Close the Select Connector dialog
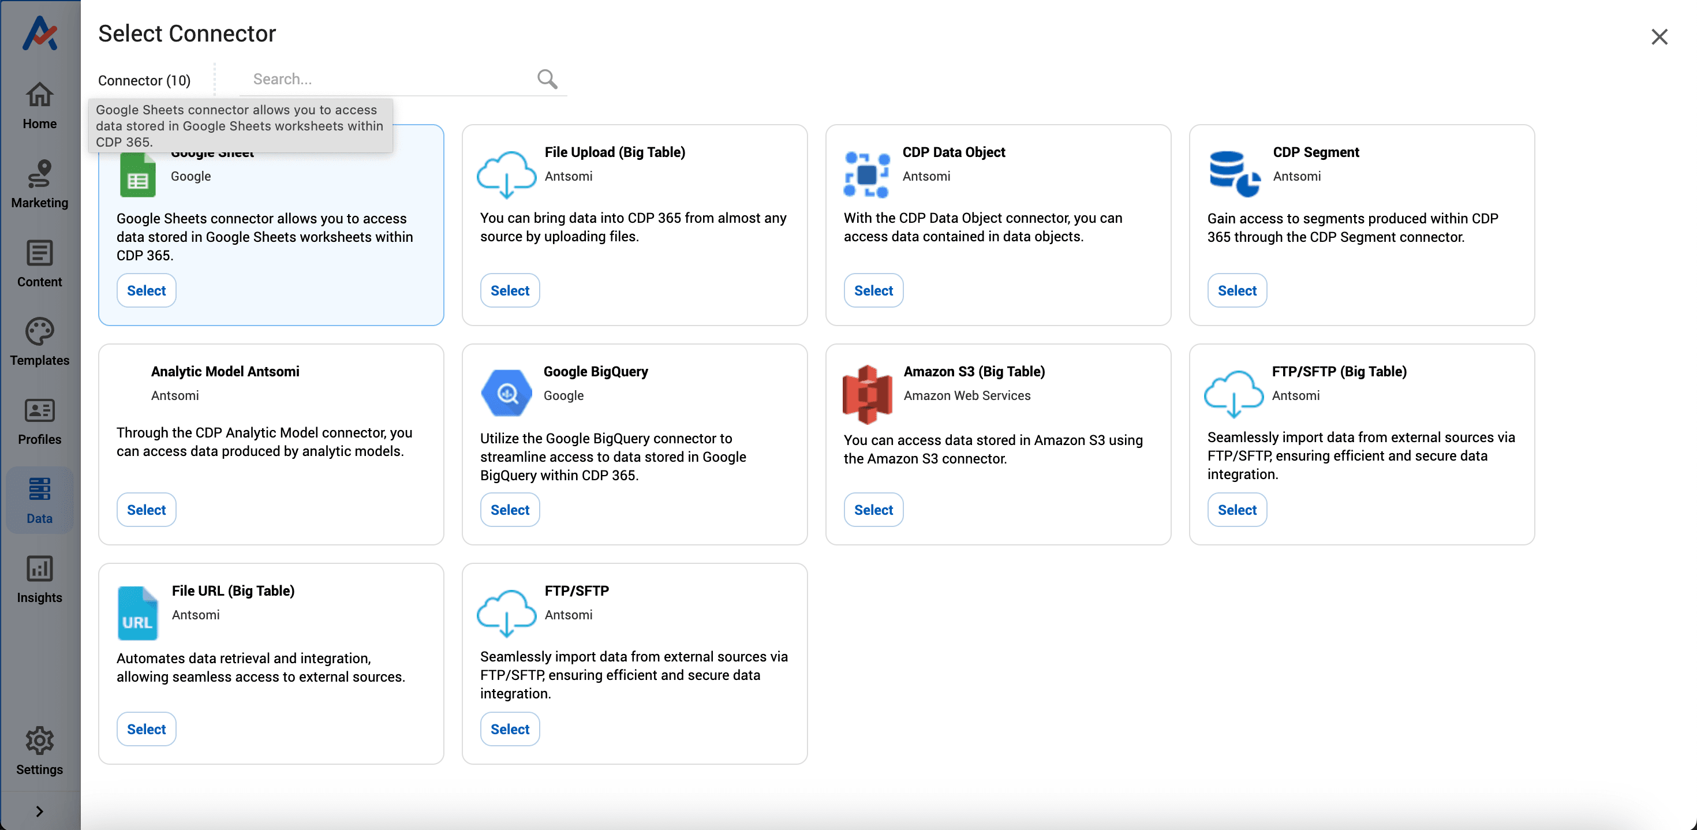This screenshot has height=830, width=1697. [1659, 37]
